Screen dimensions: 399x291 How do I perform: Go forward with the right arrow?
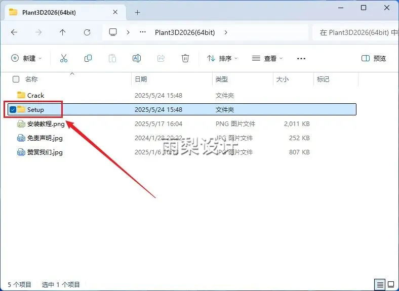tap(38, 32)
